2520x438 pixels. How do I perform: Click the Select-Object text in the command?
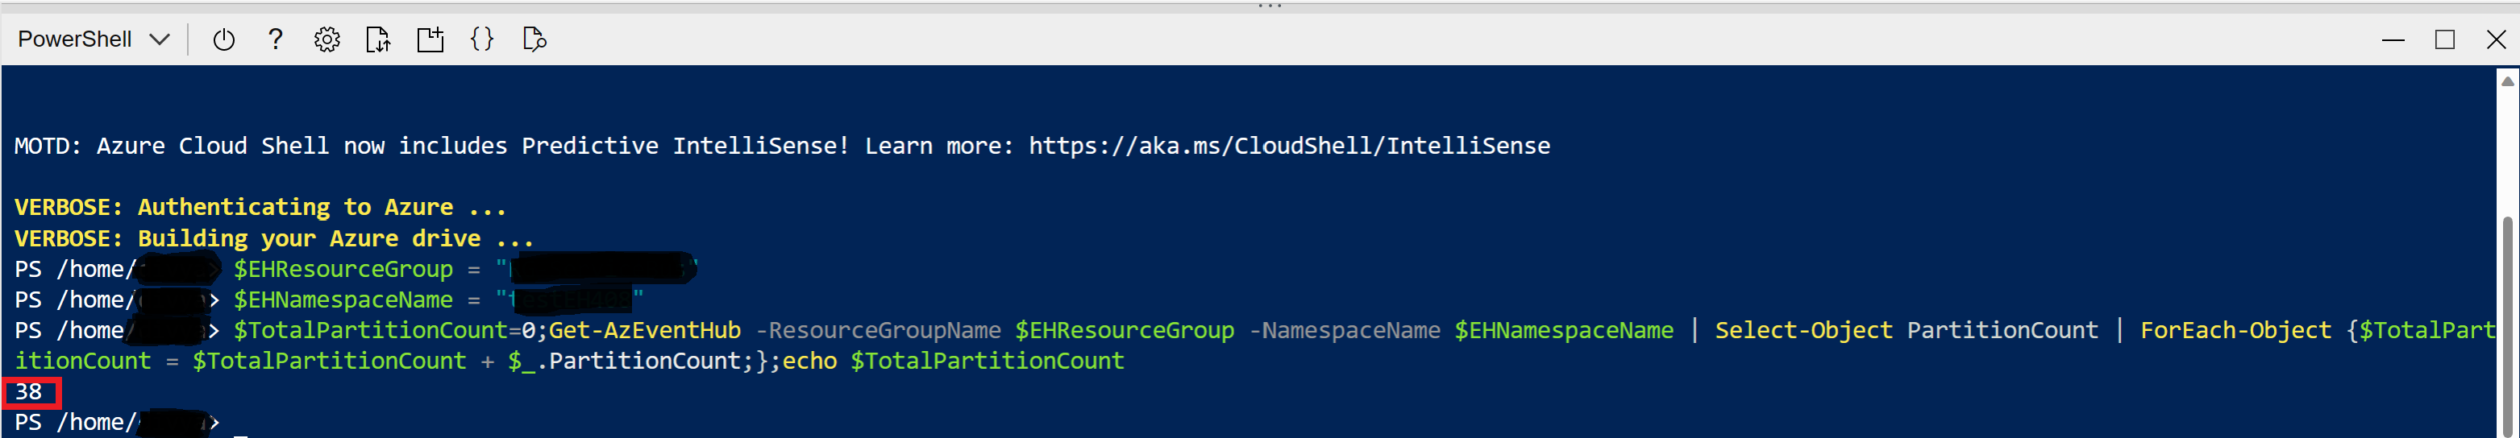[x=1803, y=330]
